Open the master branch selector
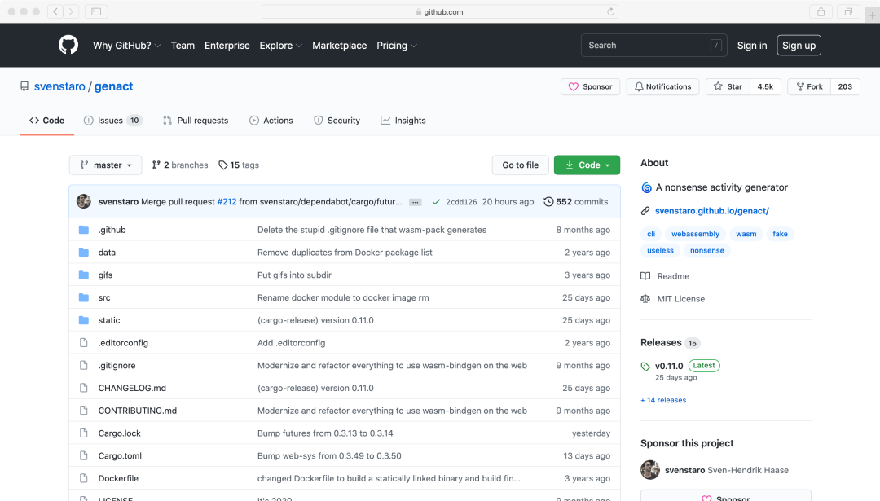 [105, 165]
